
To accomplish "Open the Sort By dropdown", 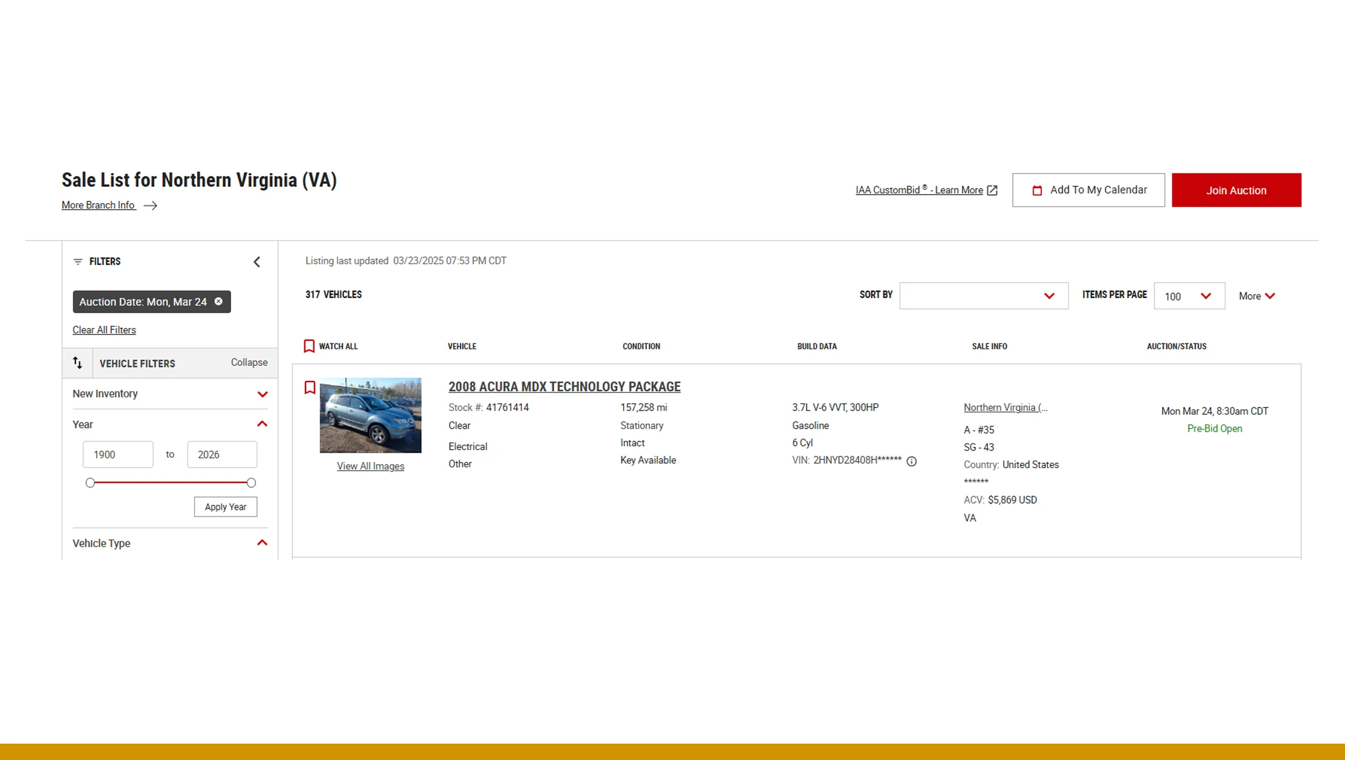I will (983, 296).
